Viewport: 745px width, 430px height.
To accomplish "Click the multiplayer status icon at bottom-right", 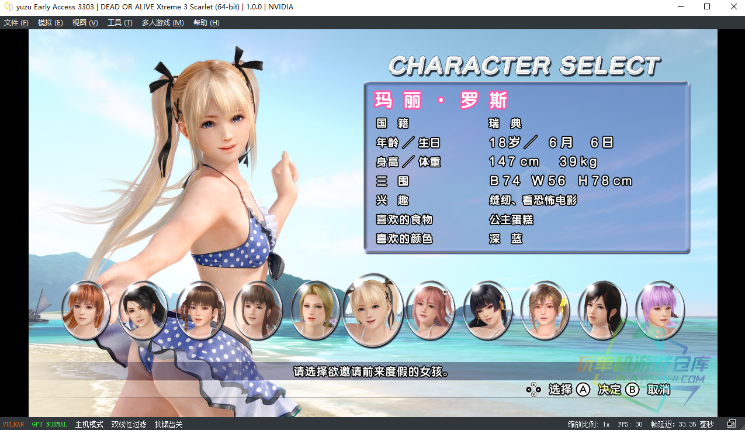I will 731,424.
